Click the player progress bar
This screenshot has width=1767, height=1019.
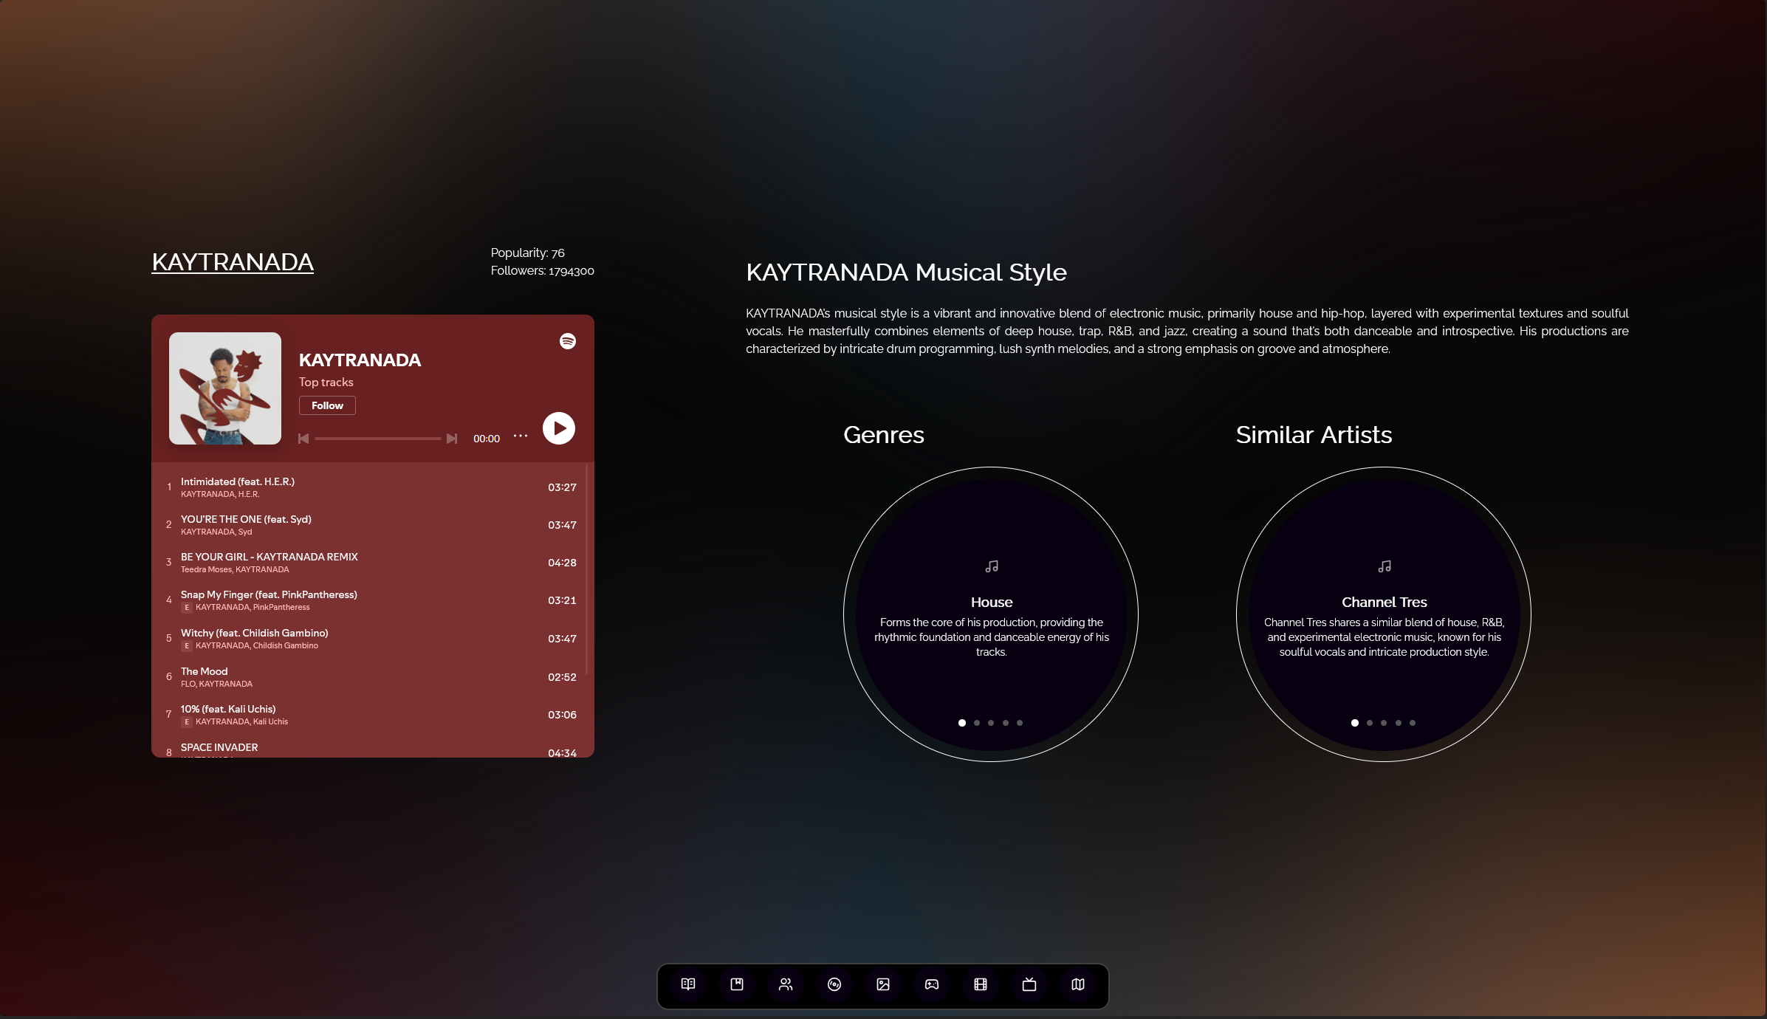point(378,439)
